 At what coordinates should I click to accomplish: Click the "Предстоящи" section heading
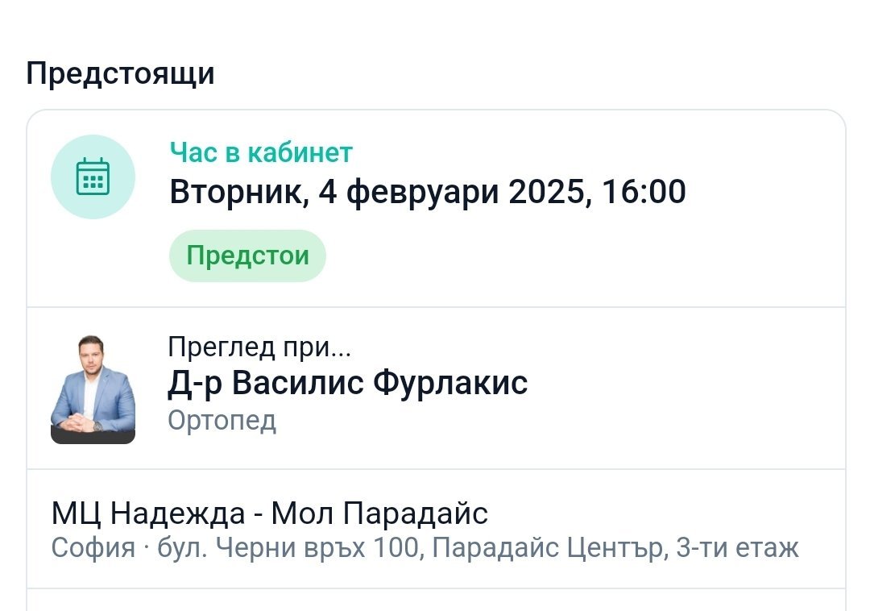(120, 73)
